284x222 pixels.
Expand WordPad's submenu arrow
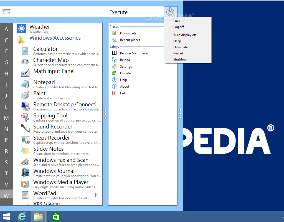(x=96, y=195)
